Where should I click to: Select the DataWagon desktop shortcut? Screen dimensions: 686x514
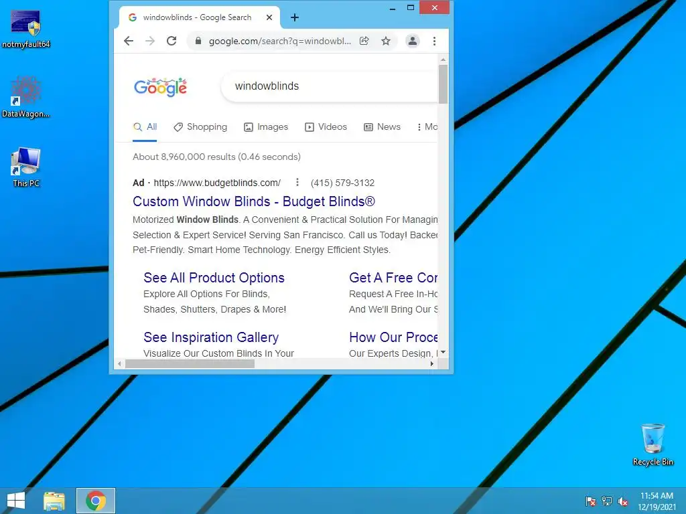[26, 98]
